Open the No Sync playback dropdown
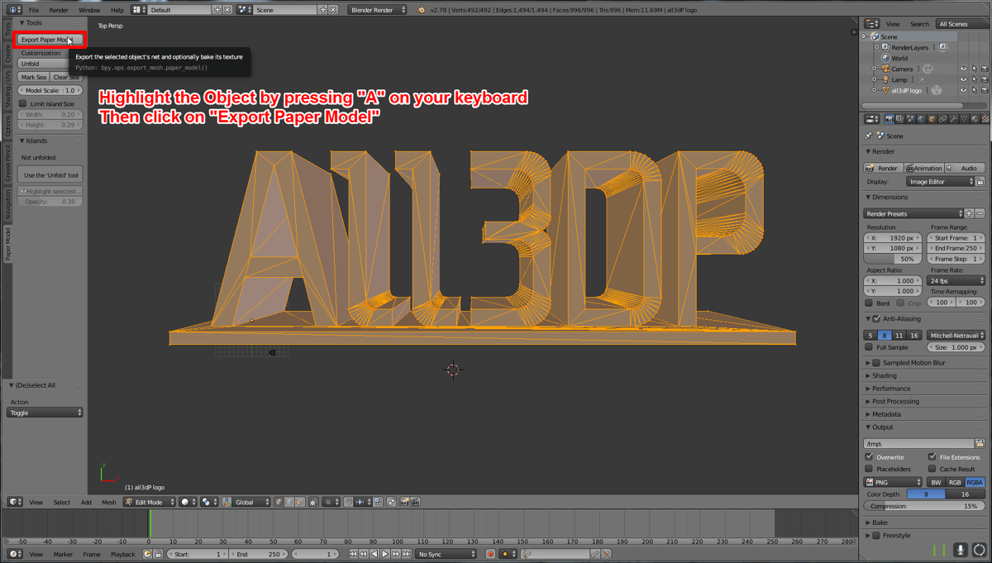This screenshot has height=563, width=992. click(446, 554)
